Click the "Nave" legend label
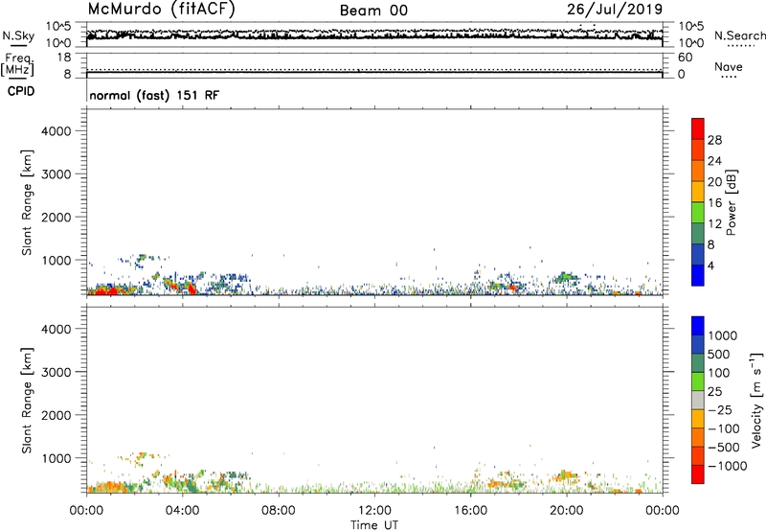The height and width of the screenshot is (531, 766). (729, 66)
